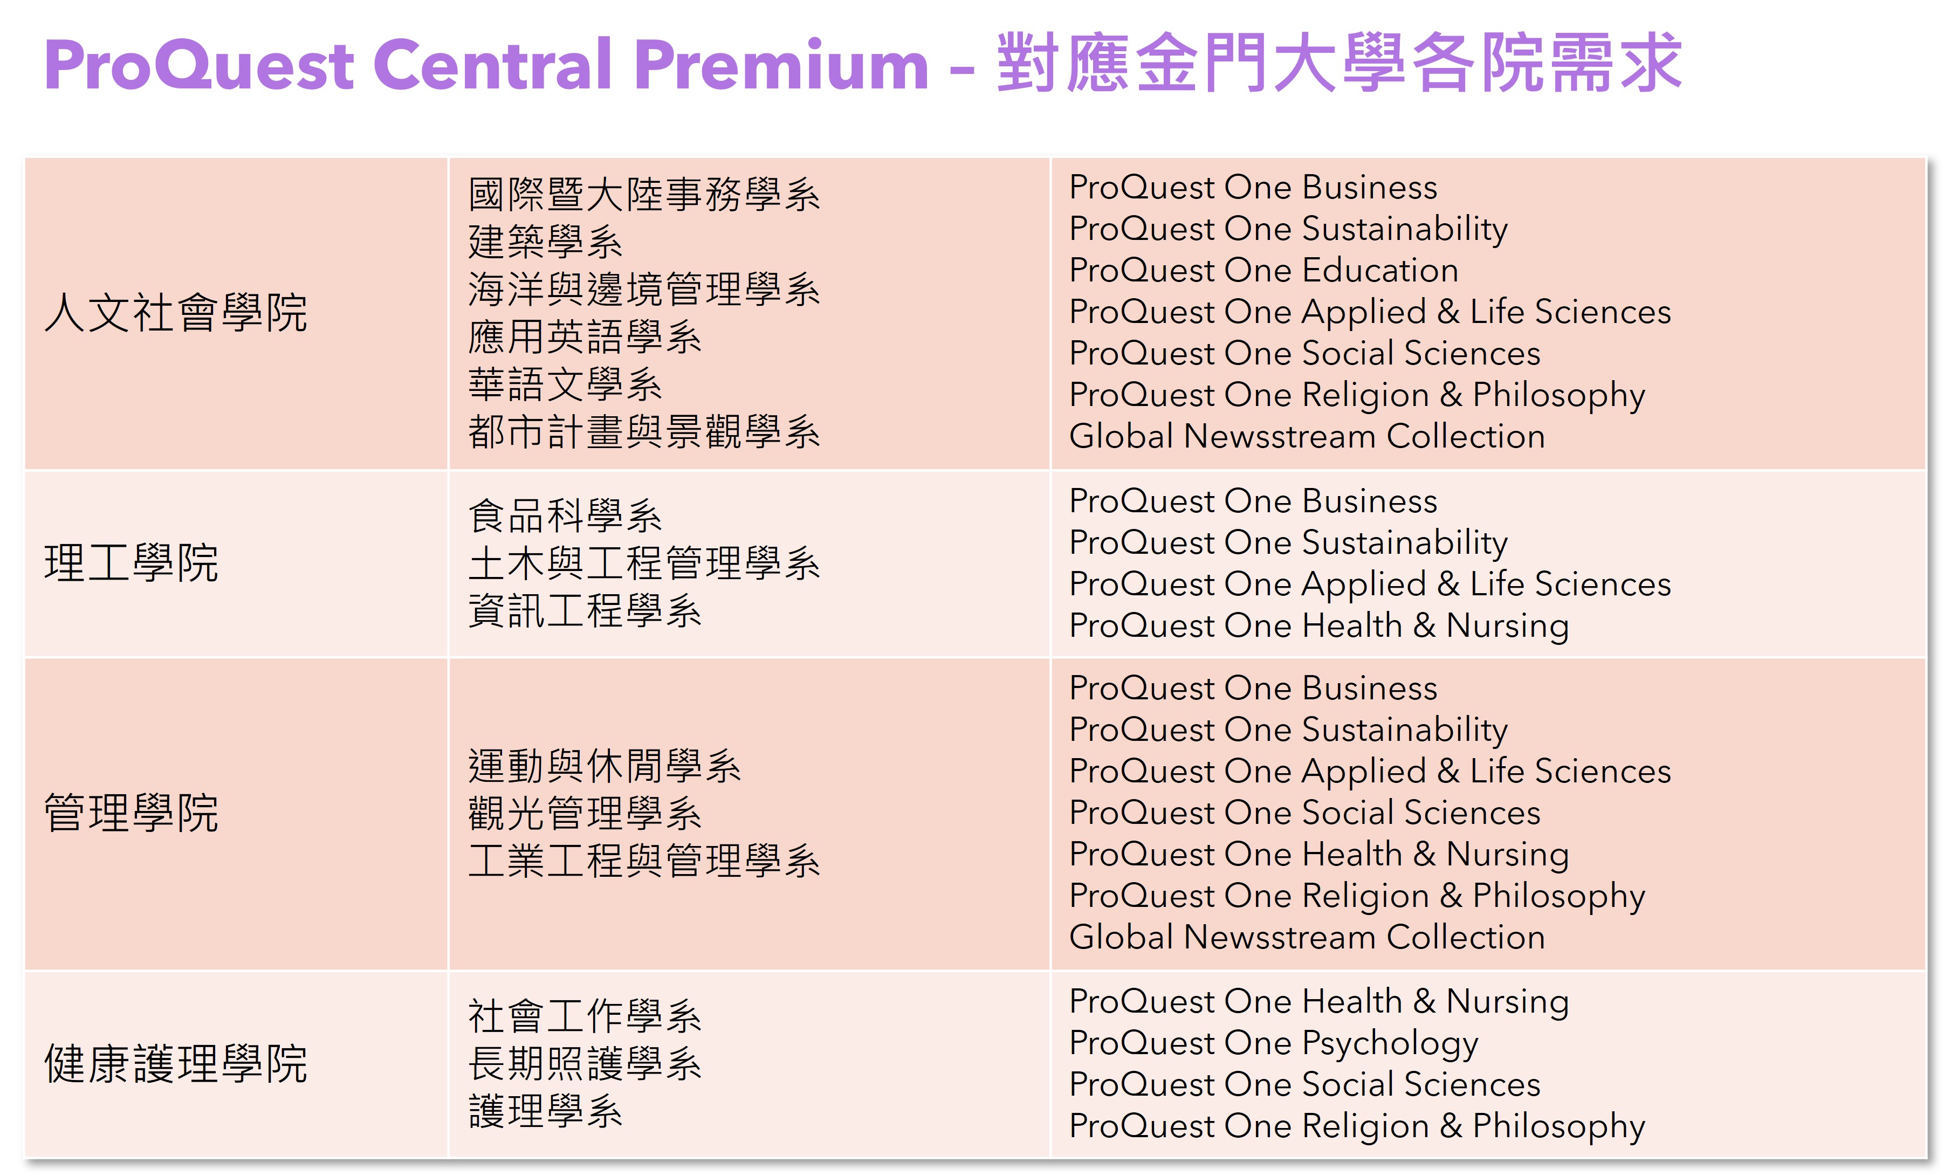
Task: Select the 人文社會學院 college cell
Action: (x=236, y=313)
